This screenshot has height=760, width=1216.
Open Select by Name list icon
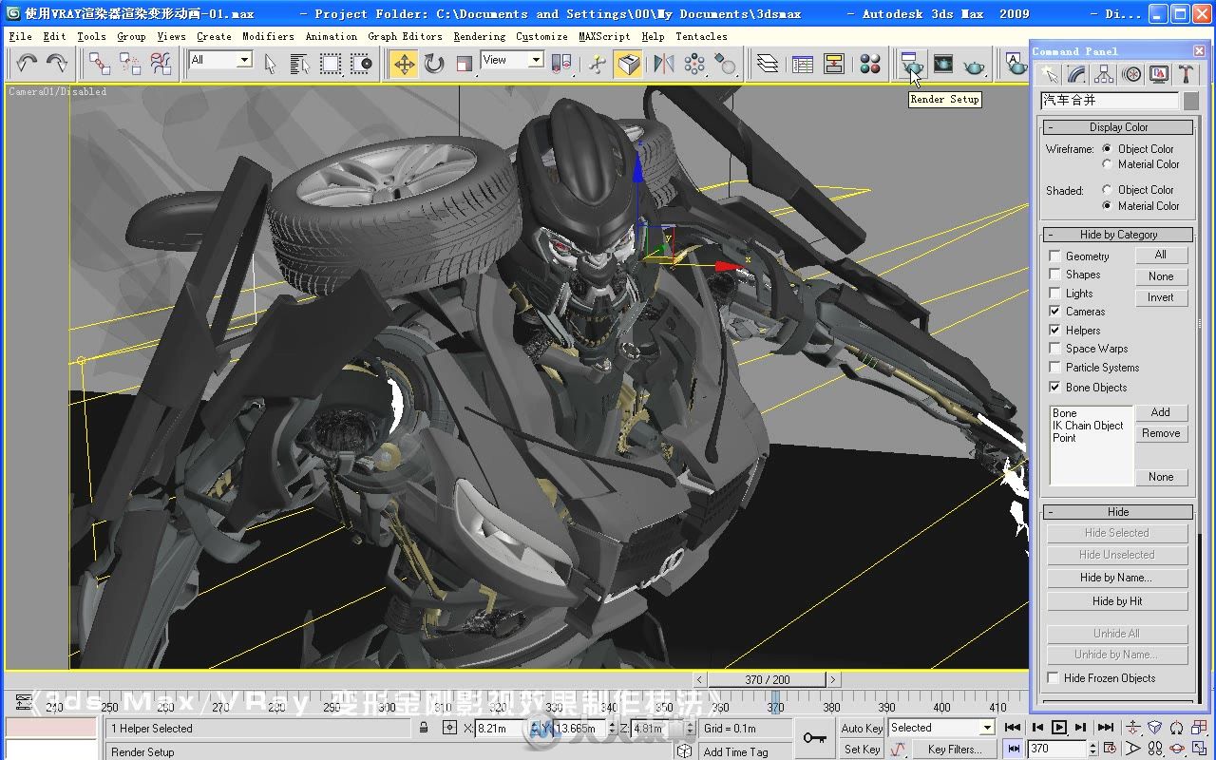pos(300,64)
